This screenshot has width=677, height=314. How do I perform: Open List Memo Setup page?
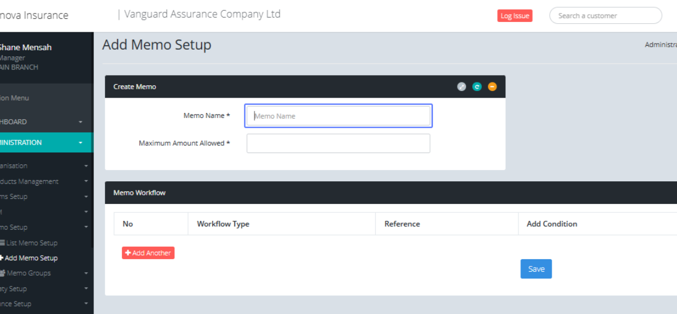coord(32,243)
